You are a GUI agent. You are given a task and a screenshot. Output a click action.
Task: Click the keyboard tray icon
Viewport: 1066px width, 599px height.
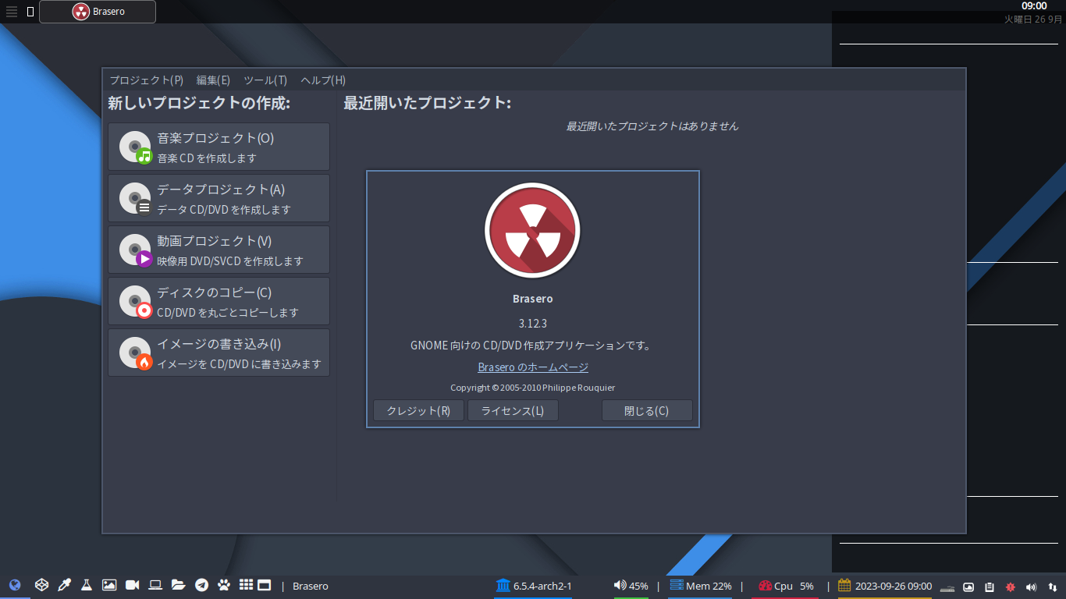(947, 587)
